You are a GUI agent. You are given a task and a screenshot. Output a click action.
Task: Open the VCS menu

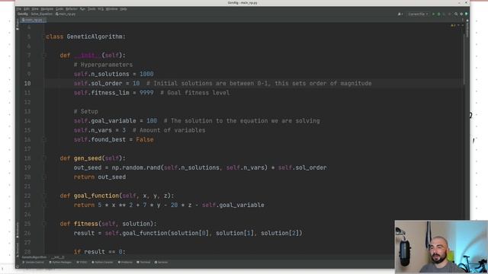coord(101,9)
